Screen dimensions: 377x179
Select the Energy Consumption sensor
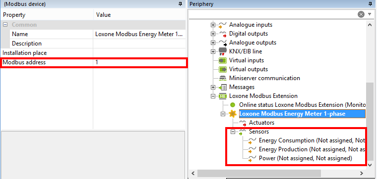point(312,140)
